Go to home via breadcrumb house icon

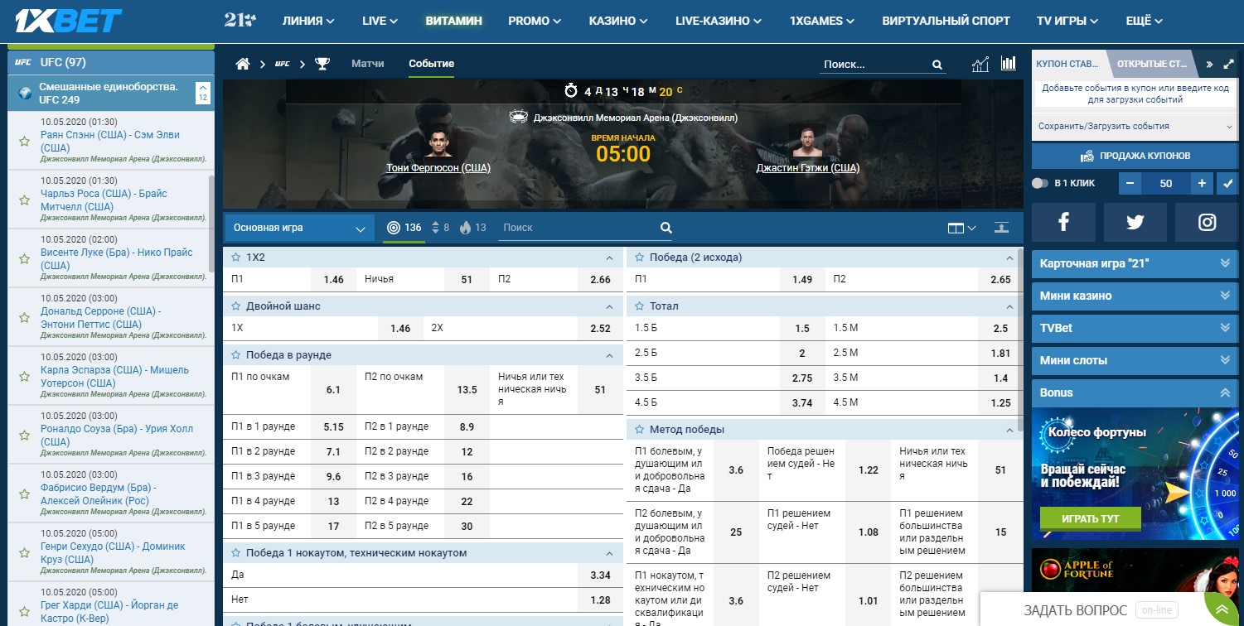tap(243, 64)
